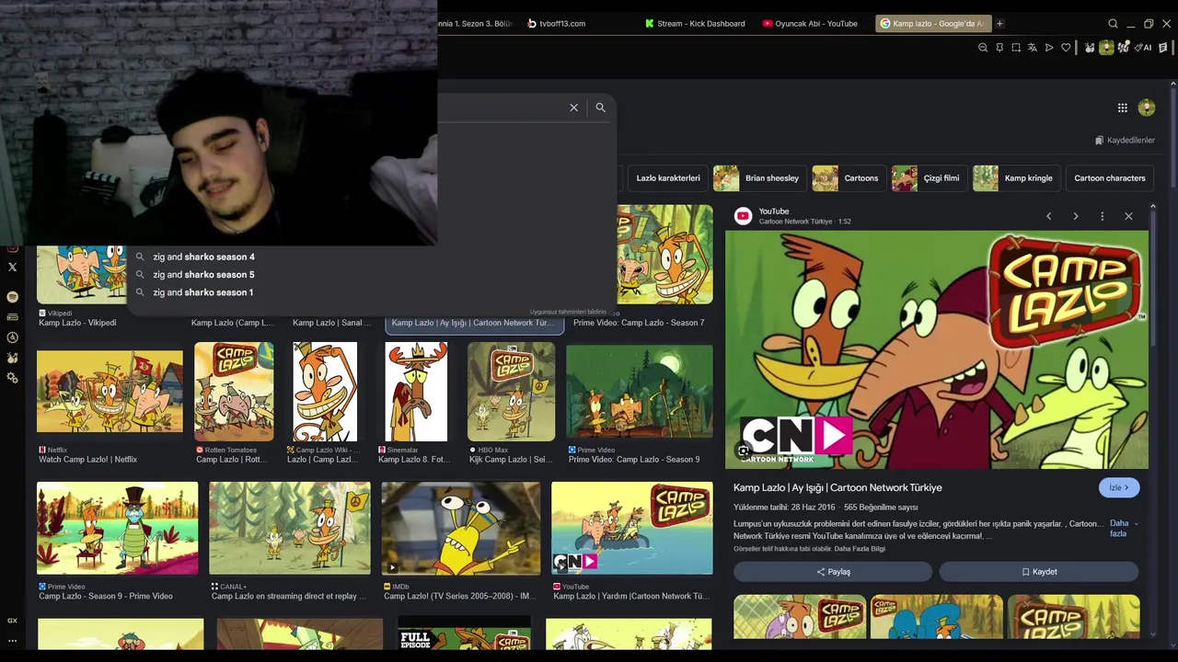Open the history clock icon in sidebar
Image resolution: width=1178 pixels, height=662 pixels.
[12, 337]
